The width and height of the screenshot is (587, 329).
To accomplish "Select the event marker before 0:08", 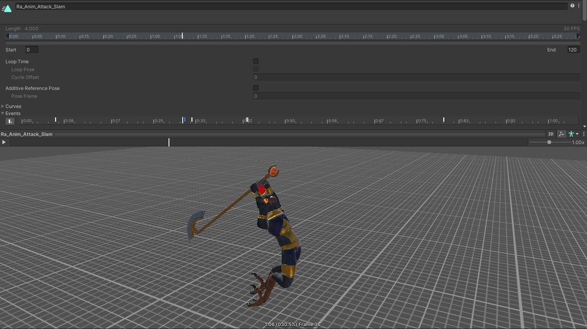I will (x=55, y=120).
